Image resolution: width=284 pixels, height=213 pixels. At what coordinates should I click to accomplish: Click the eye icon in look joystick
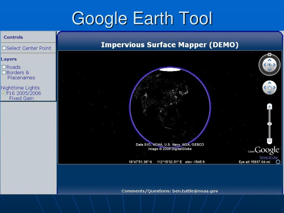point(270,65)
